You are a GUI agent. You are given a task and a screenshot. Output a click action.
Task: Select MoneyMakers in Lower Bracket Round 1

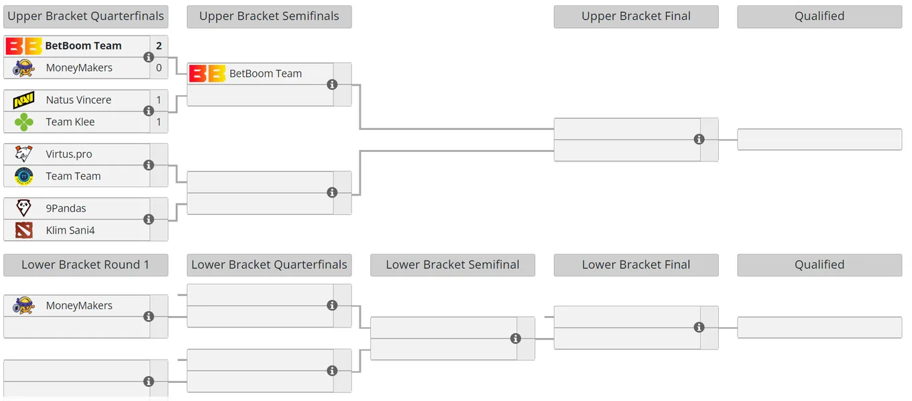pyautogui.click(x=79, y=305)
